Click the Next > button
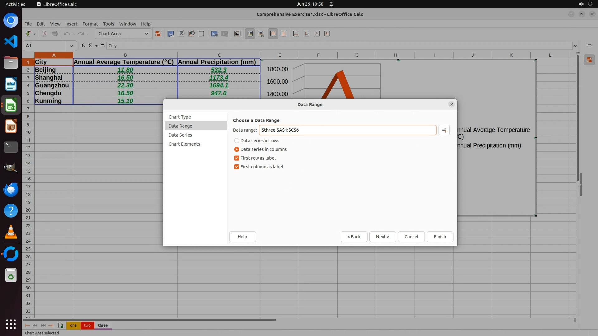Viewport: 598px width, 336px height. point(382,237)
